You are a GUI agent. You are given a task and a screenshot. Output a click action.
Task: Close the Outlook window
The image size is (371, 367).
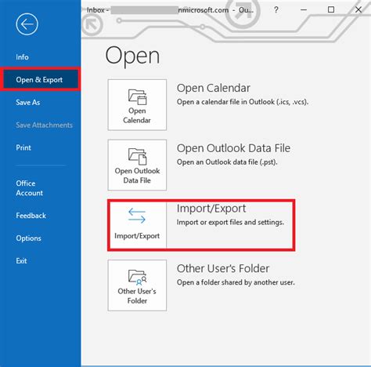pos(358,9)
